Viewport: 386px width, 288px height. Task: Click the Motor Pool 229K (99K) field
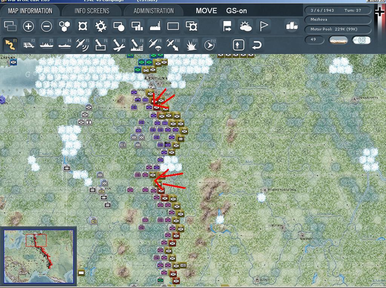pos(338,29)
